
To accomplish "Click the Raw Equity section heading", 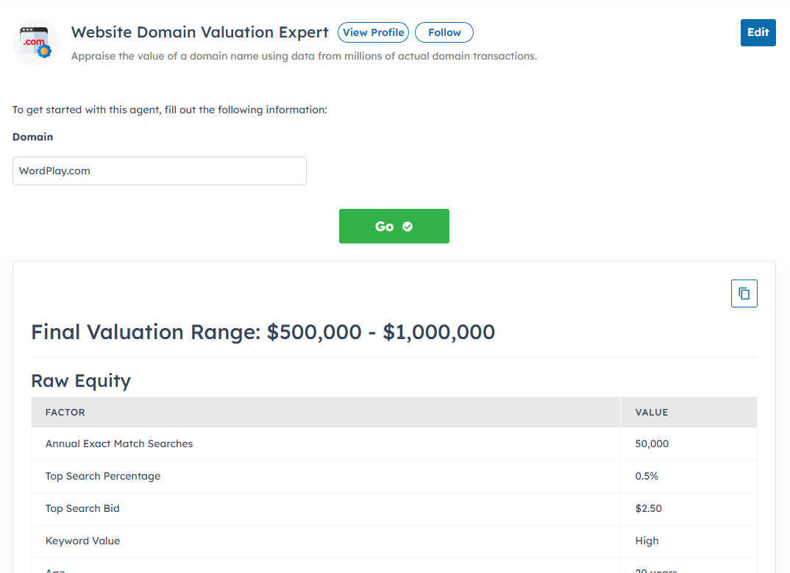I will 81,380.
